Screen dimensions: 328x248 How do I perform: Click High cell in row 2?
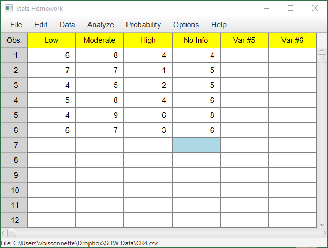coord(148,70)
